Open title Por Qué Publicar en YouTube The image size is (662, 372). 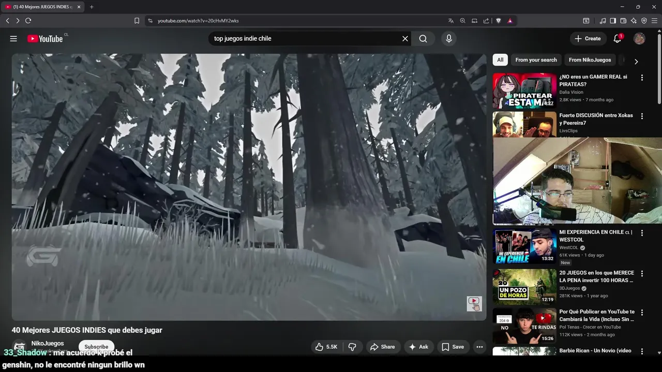point(597,315)
